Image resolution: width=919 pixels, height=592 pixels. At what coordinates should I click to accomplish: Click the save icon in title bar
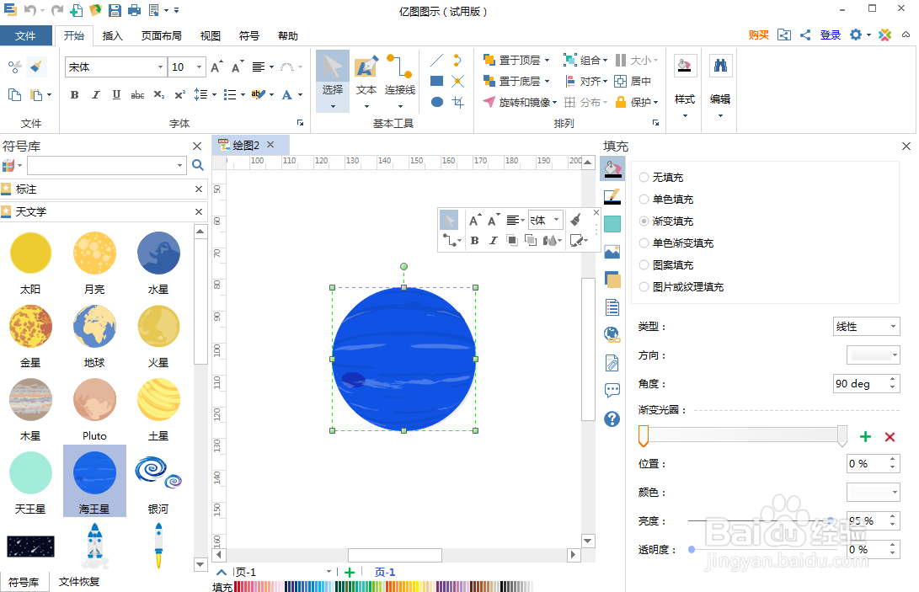point(115,10)
